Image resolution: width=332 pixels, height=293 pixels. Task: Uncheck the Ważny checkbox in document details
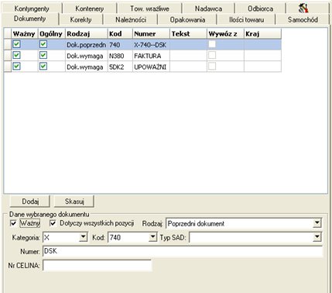[x=13, y=223]
